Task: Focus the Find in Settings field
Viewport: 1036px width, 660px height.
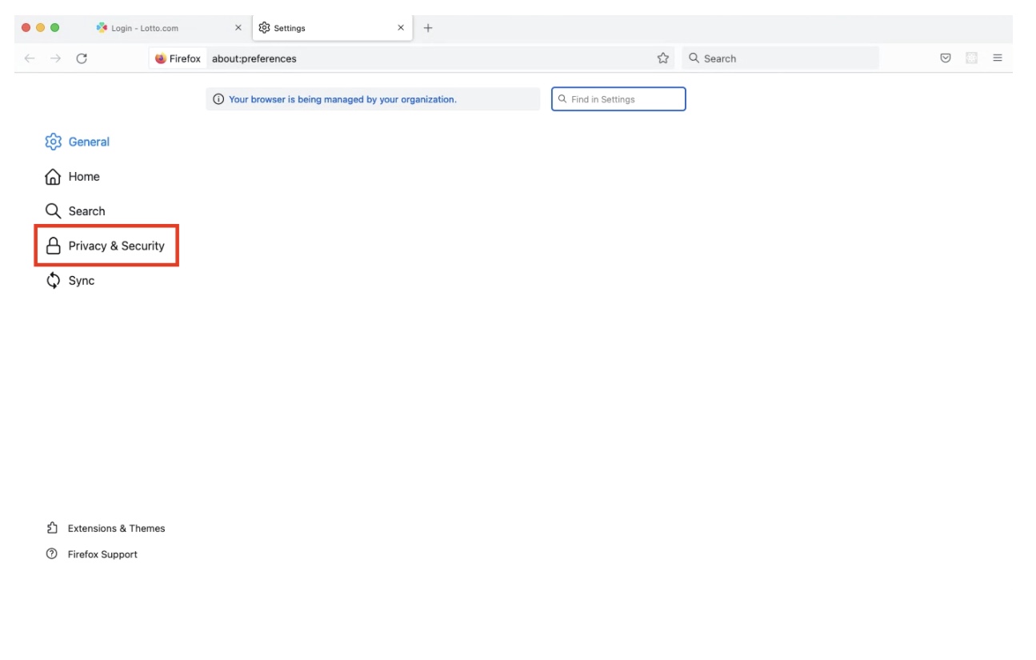Action: click(x=618, y=99)
